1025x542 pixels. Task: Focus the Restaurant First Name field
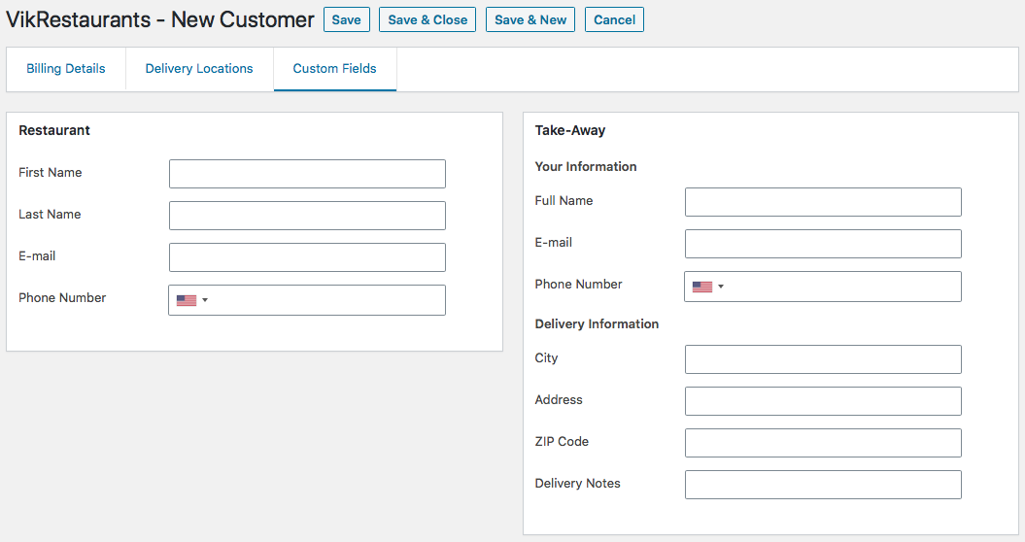[x=307, y=174]
